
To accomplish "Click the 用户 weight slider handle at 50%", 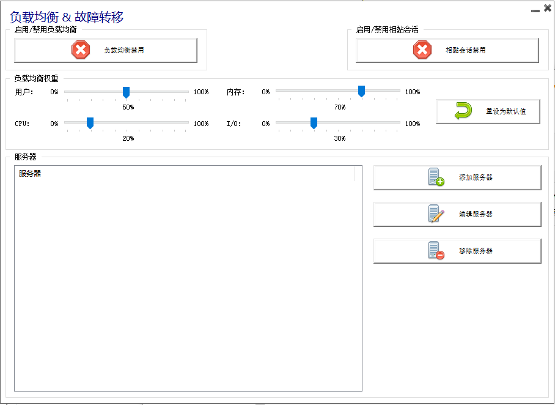I will (x=127, y=92).
